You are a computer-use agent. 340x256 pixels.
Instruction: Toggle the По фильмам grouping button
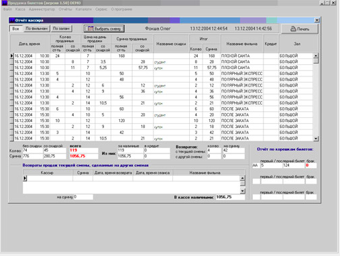(x=36, y=29)
